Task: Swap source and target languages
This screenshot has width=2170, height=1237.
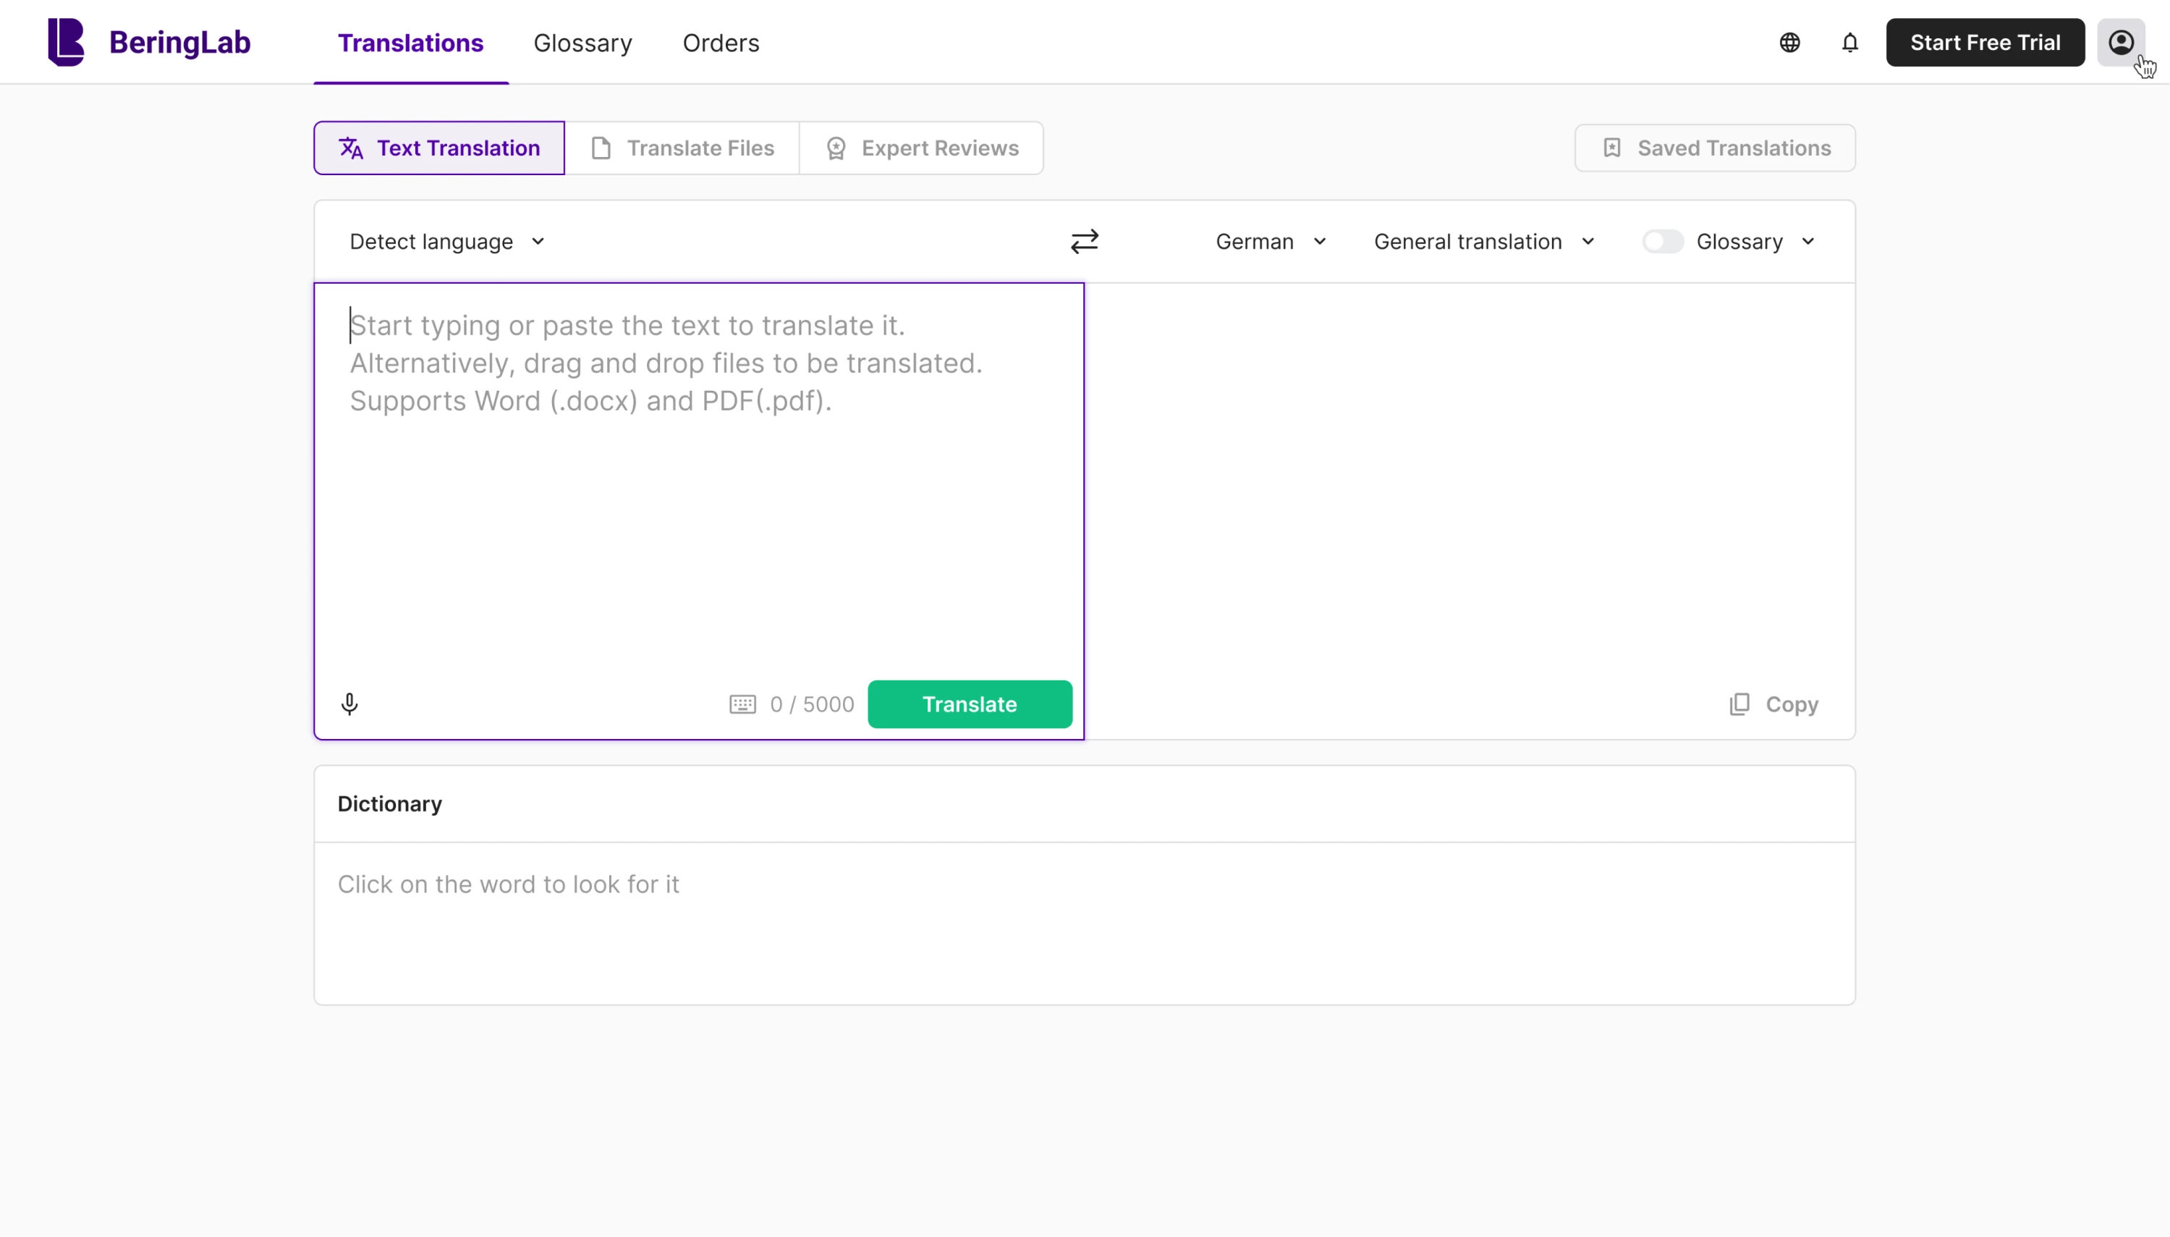Action: [1085, 241]
